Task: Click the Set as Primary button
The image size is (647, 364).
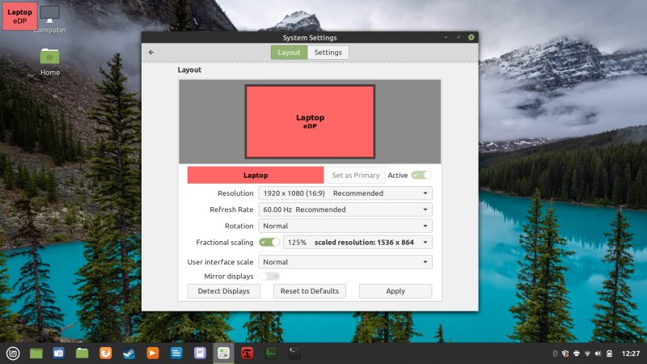Action: [x=356, y=175]
